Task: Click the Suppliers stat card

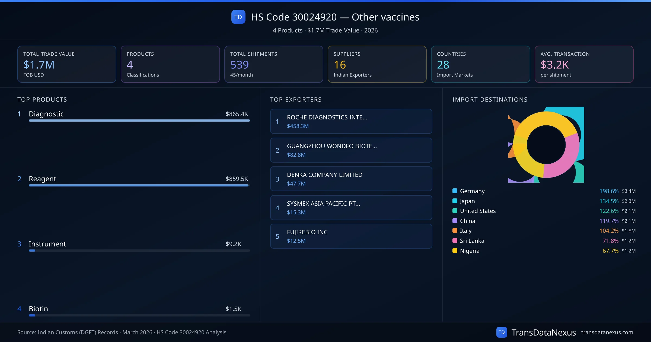Action: pyautogui.click(x=377, y=64)
